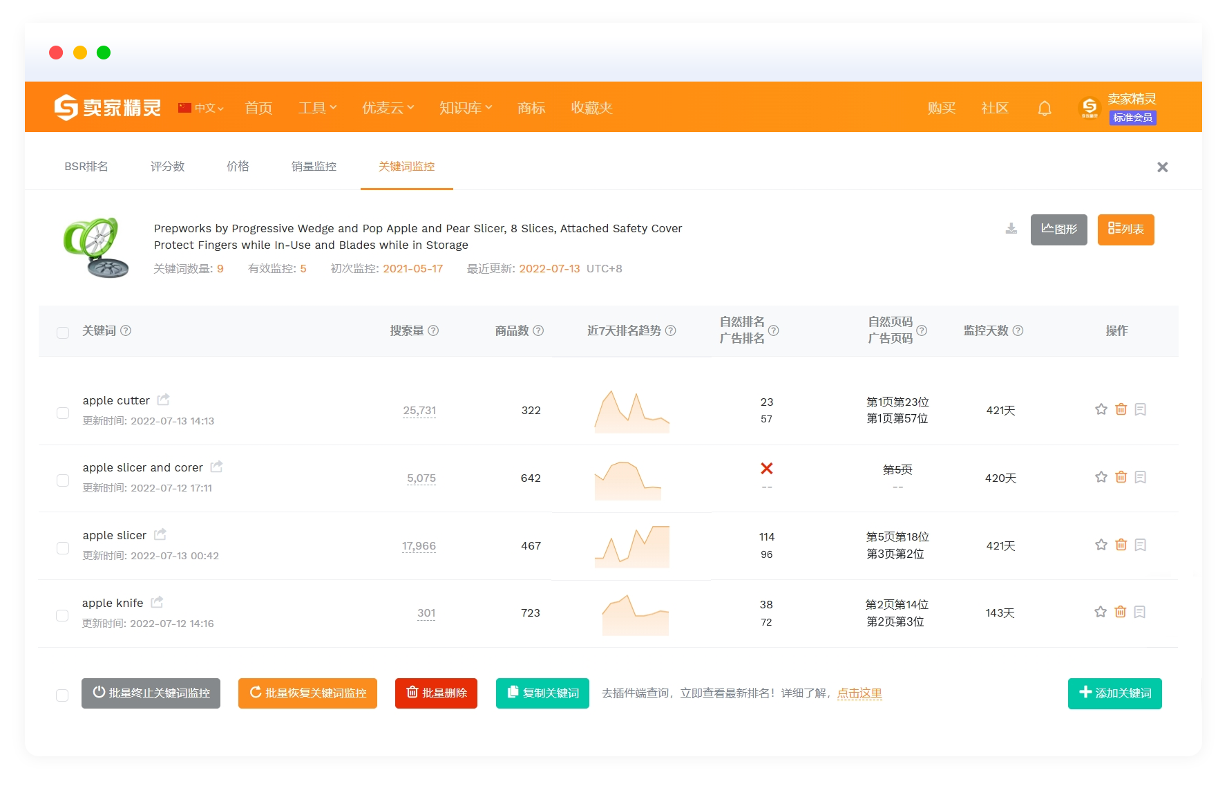This screenshot has height=795, width=1227.
Task: Open external link for apple slicer and corer
Action: click(x=216, y=467)
